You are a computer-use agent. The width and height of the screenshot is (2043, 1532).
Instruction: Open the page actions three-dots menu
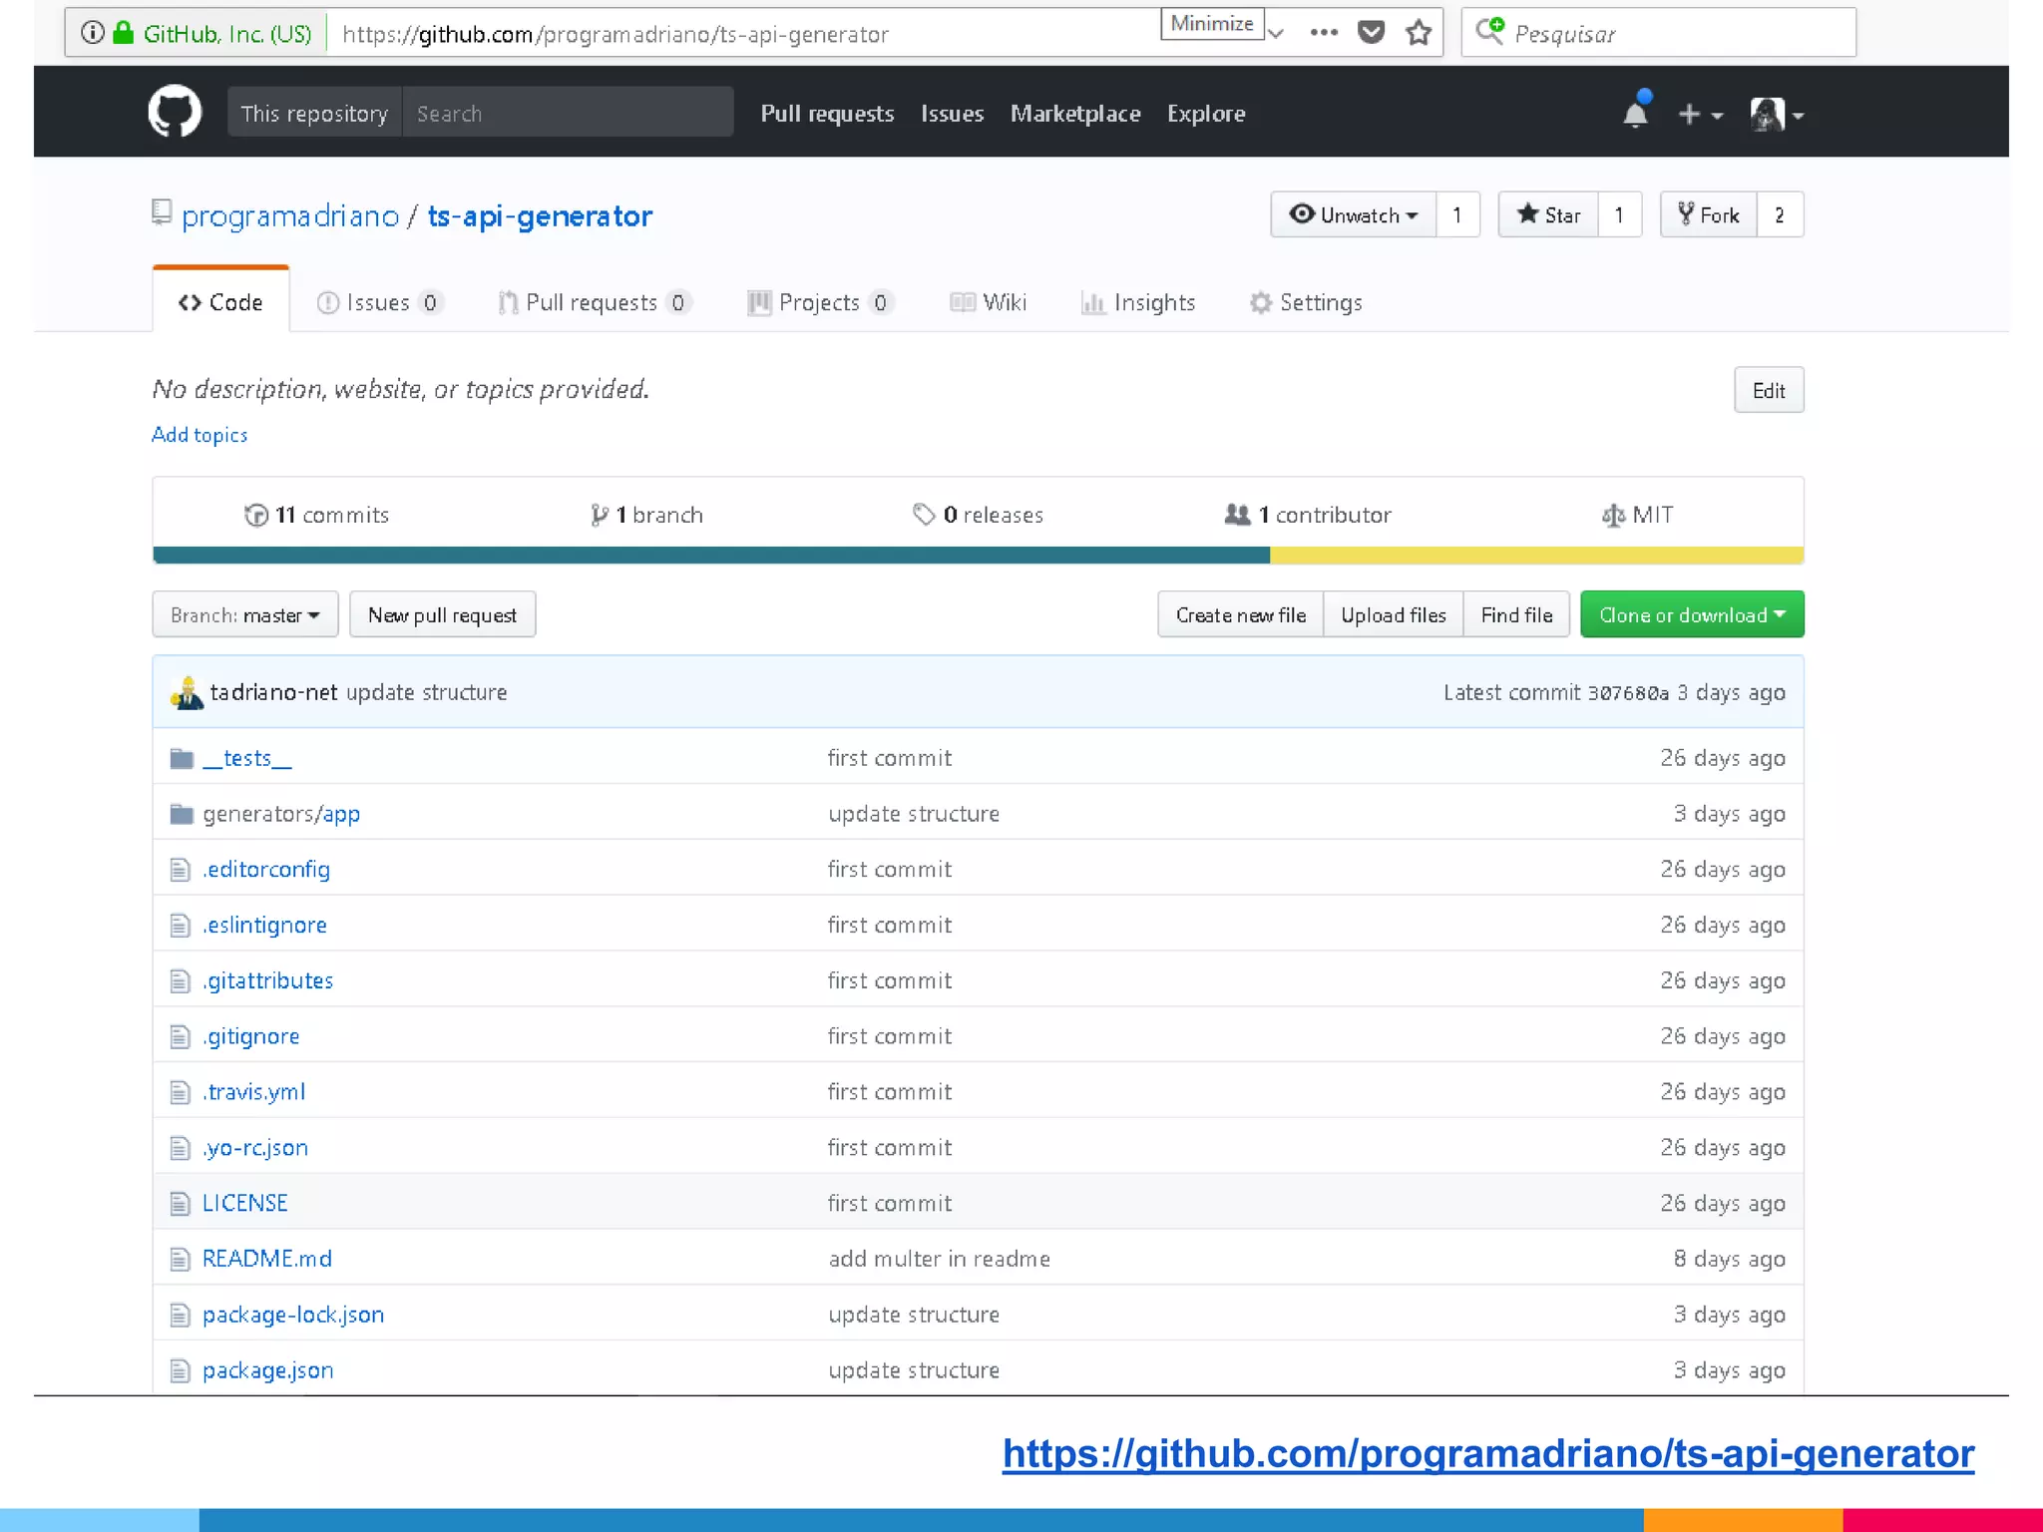click(1324, 33)
